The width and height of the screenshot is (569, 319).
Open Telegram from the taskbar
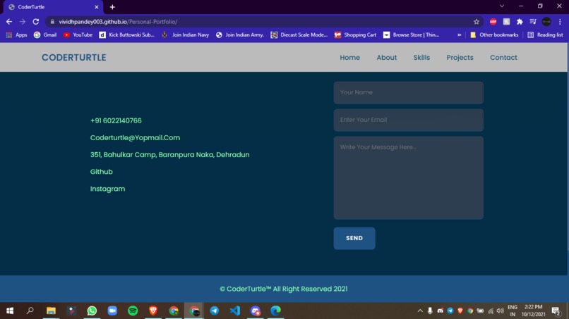point(215,311)
